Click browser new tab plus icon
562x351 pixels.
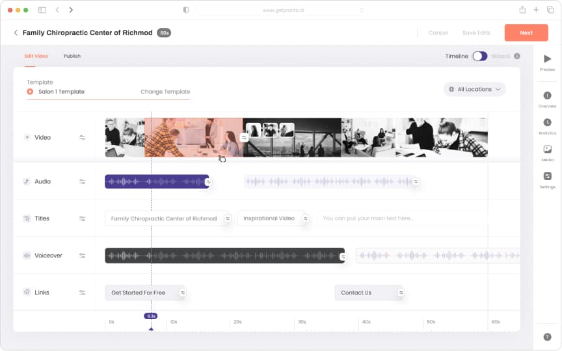[x=536, y=10]
